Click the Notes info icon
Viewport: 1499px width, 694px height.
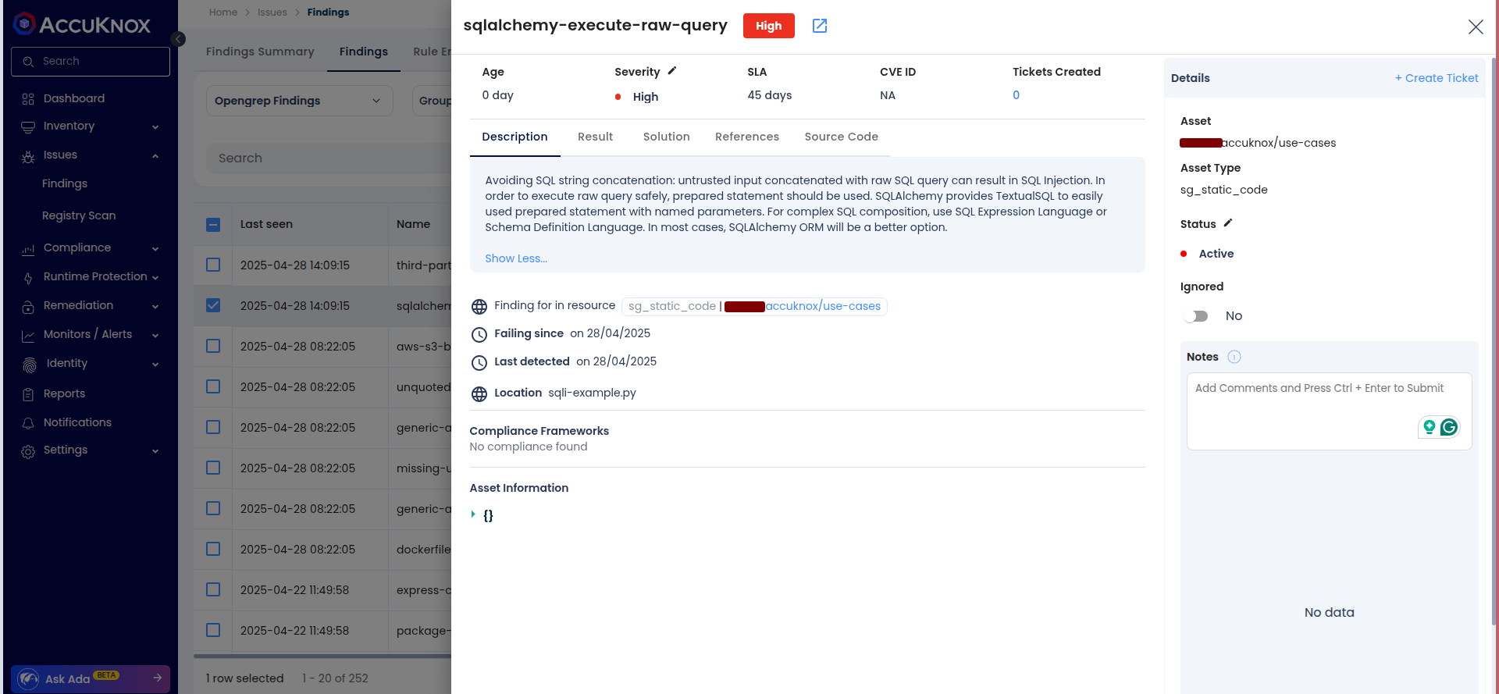click(x=1234, y=357)
